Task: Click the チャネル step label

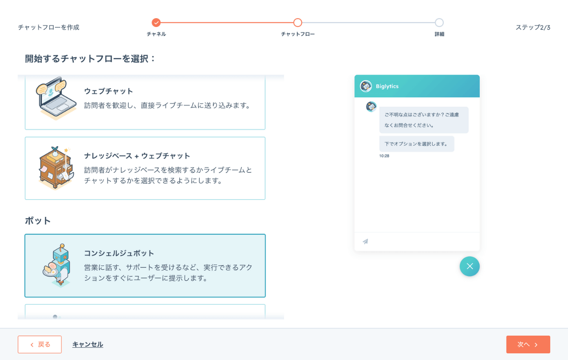Action: (x=156, y=34)
